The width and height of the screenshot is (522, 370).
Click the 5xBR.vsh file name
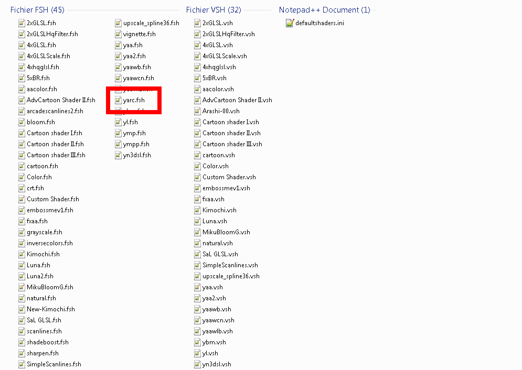(x=214, y=78)
